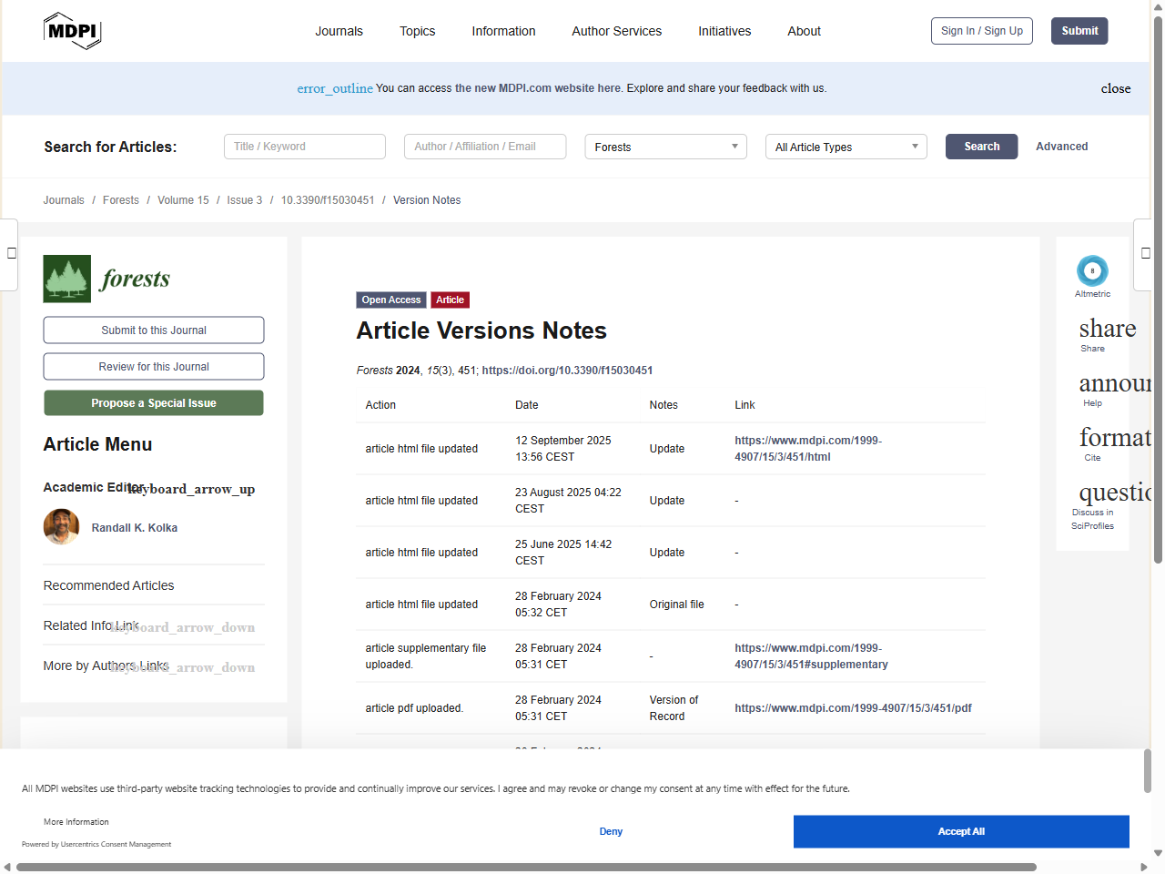Open the Altmetric score badge
The width and height of the screenshot is (1165, 874).
[1092, 271]
